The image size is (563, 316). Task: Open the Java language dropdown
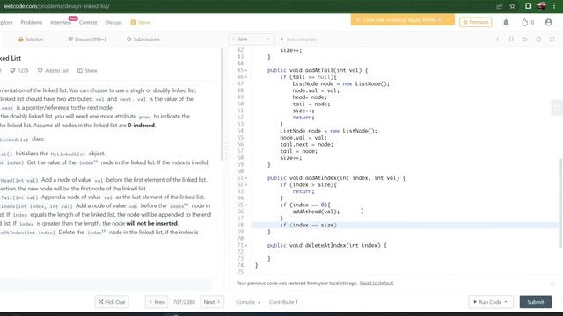click(x=252, y=39)
